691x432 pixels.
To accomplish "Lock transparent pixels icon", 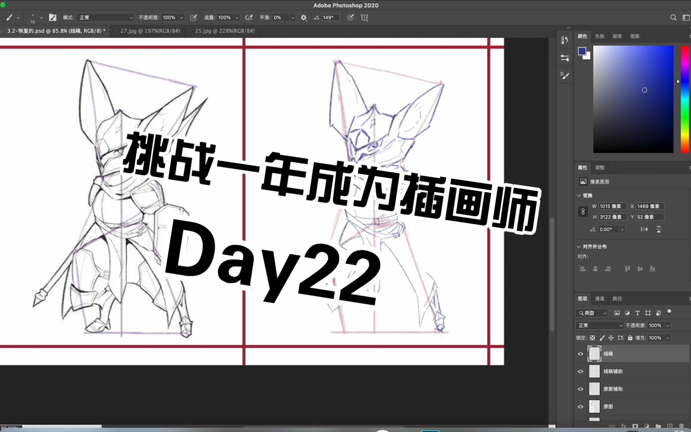I will tap(592, 338).
